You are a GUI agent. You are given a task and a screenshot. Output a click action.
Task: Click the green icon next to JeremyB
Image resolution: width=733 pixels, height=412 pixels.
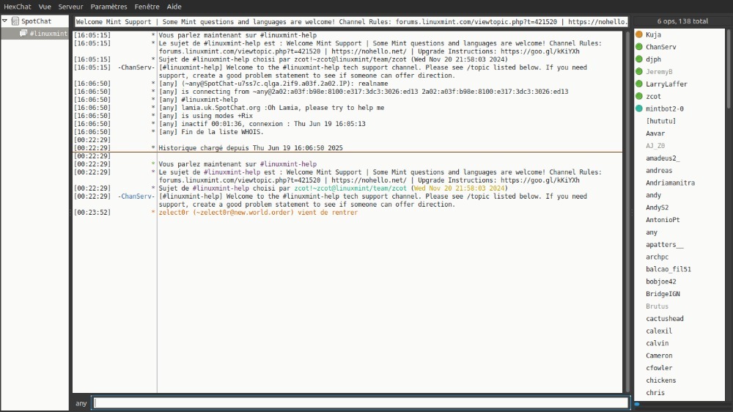pyautogui.click(x=639, y=72)
